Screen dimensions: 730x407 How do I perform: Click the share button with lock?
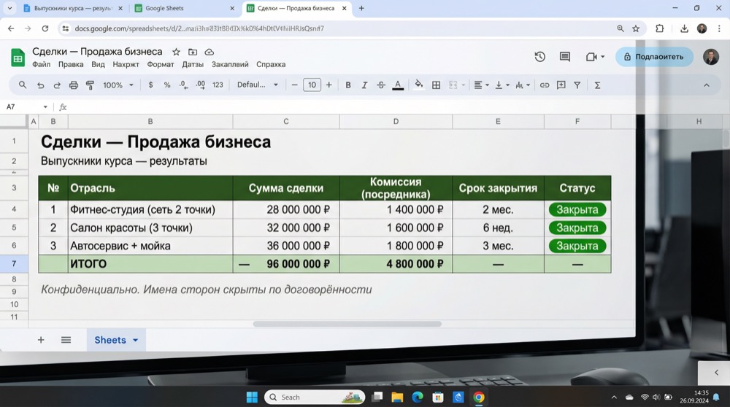coord(654,57)
